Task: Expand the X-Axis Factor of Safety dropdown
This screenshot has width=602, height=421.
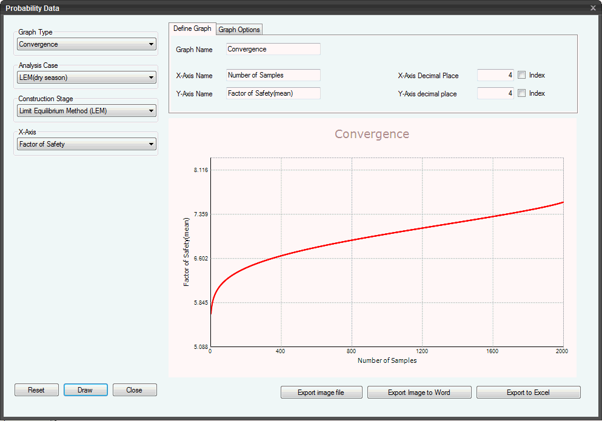Action: pyautogui.click(x=86, y=144)
